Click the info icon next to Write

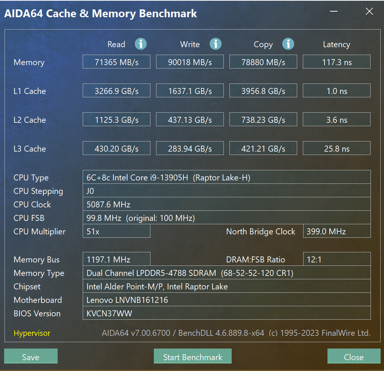coord(215,44)
